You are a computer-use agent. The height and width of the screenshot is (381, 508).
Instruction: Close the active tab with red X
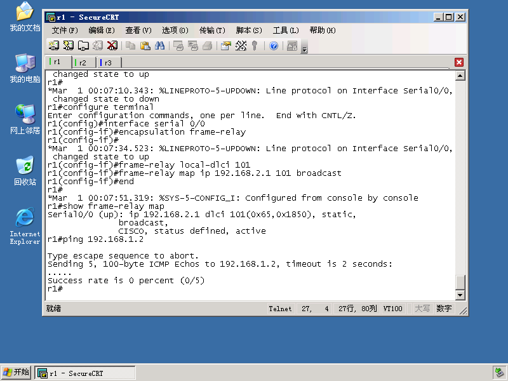458,62
